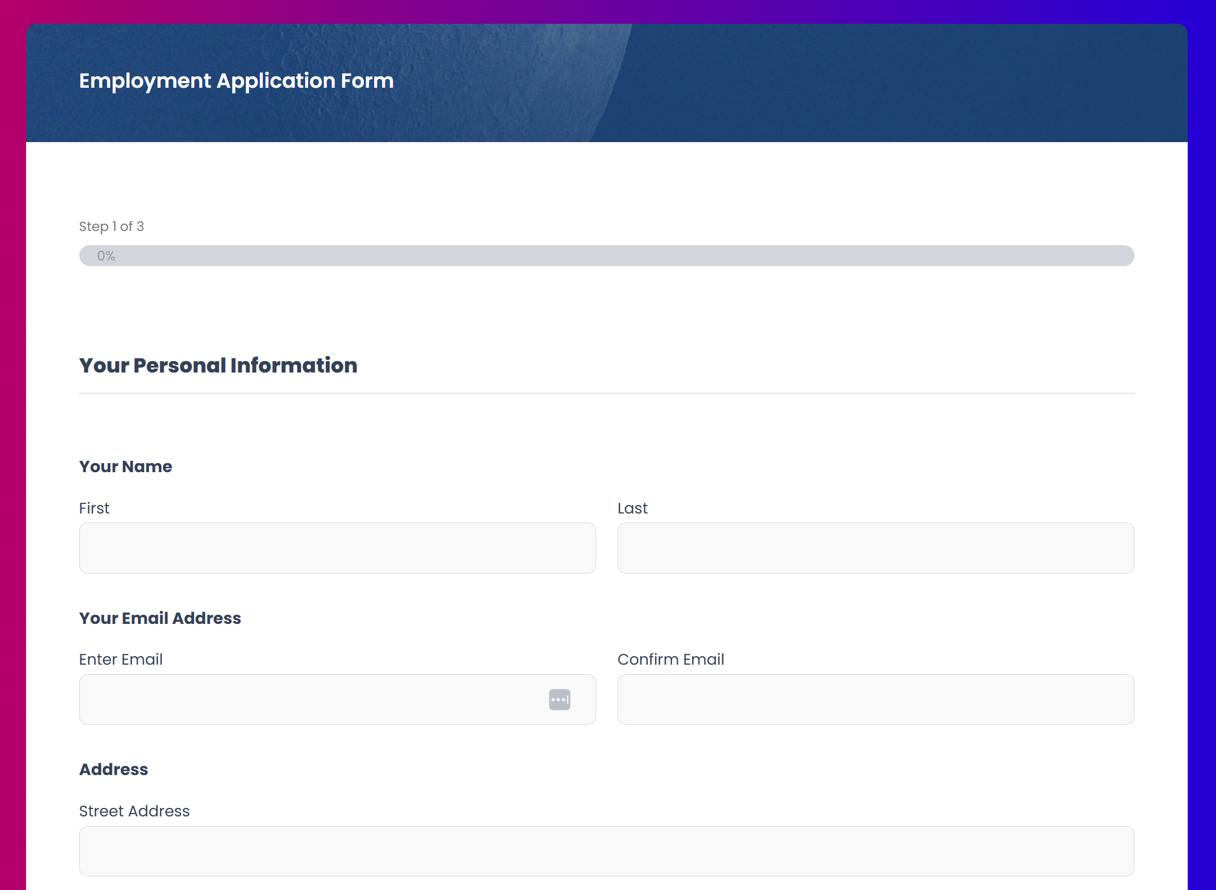
Task: Click the Confirm Email label
Action: [671, 659]
